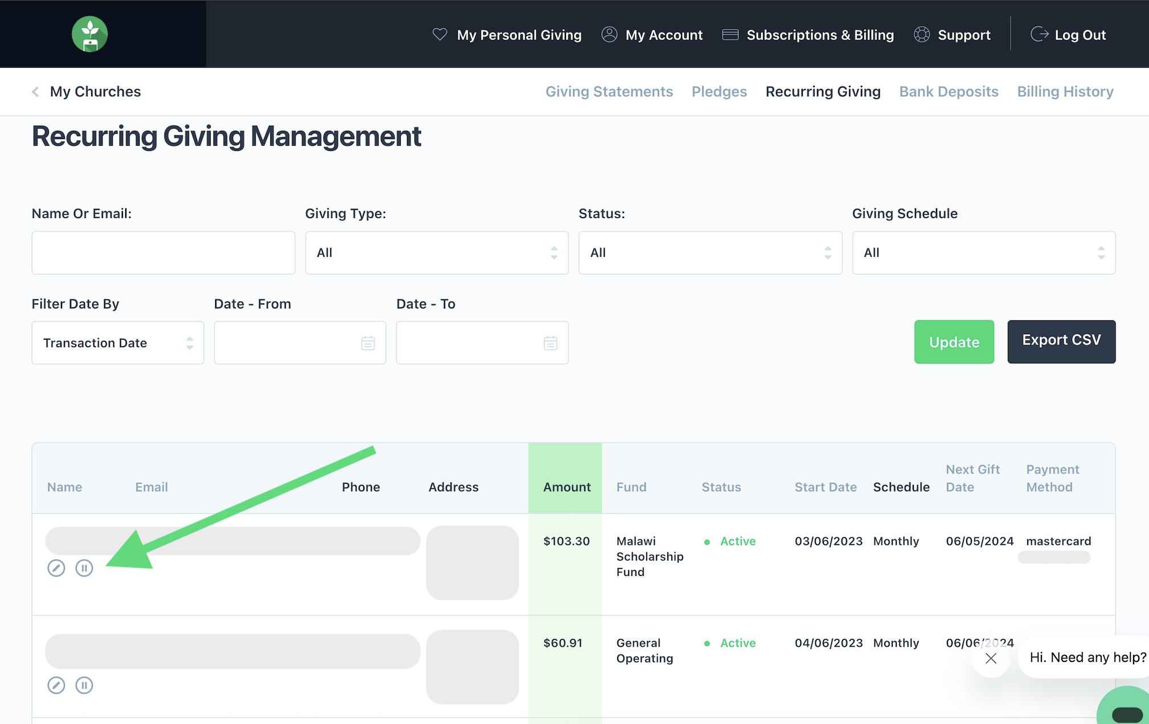Click the Log Out arrow icon
This screenshot has width=1149, height=724.
pos(1039,34)
